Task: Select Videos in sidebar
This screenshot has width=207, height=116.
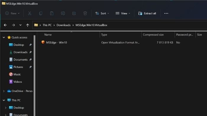Action: (18, 82)
